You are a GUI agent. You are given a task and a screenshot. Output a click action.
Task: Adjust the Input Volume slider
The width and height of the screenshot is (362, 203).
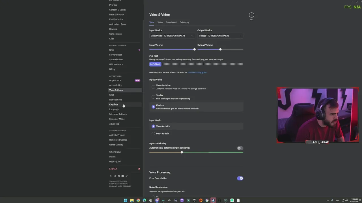click(194, 50)
